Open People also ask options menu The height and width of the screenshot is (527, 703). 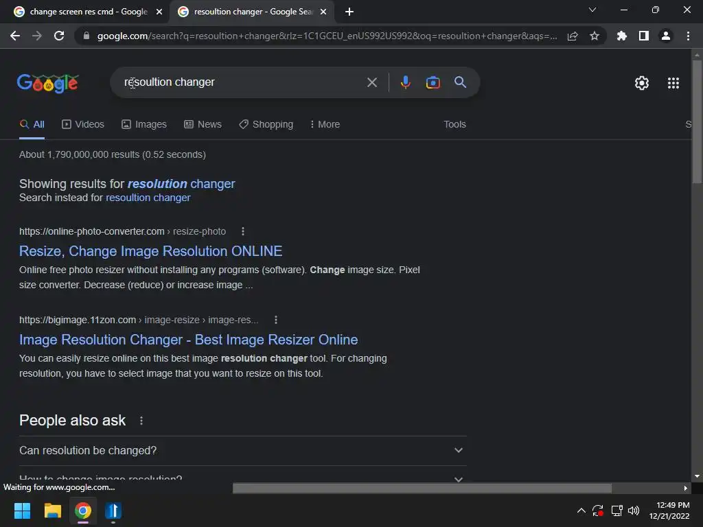point(141,421)
